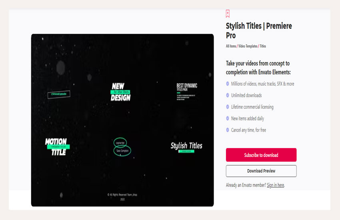Click the MOTION TITLE graphic in preview

[57, 147]
